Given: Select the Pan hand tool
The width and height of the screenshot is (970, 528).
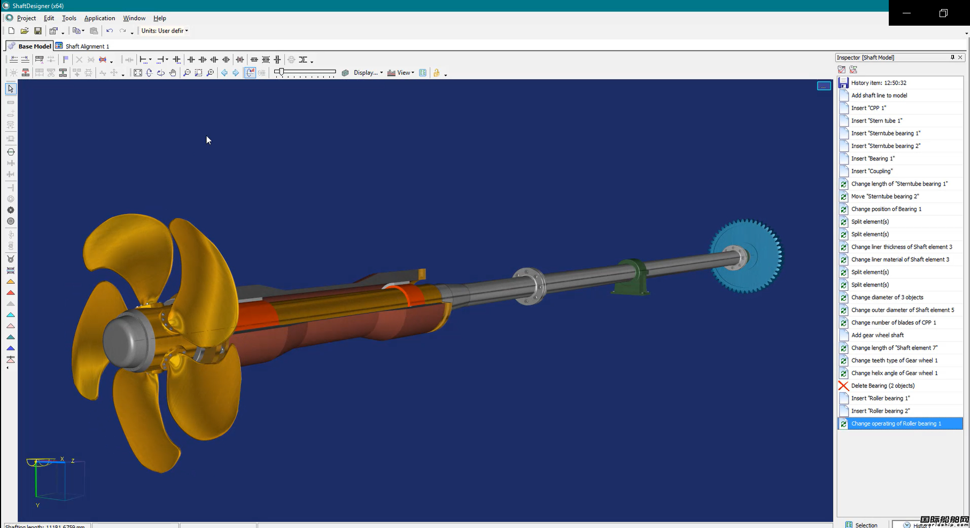Looking at the screenshot, I should [x=173, y=73].
